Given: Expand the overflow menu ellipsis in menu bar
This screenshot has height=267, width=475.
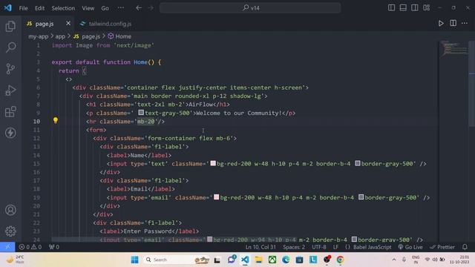Looking at the screenshot, I should pos(120,8).
